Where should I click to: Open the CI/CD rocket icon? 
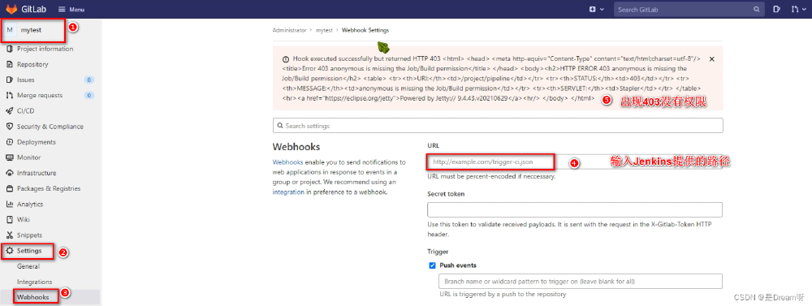point(9,111)
